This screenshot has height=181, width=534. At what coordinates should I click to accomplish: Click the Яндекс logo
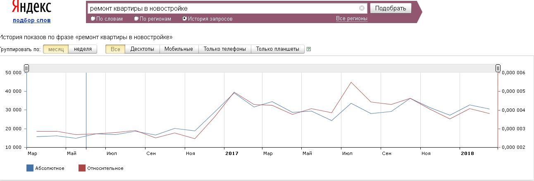pyautogui.click(x=32, y=7)
